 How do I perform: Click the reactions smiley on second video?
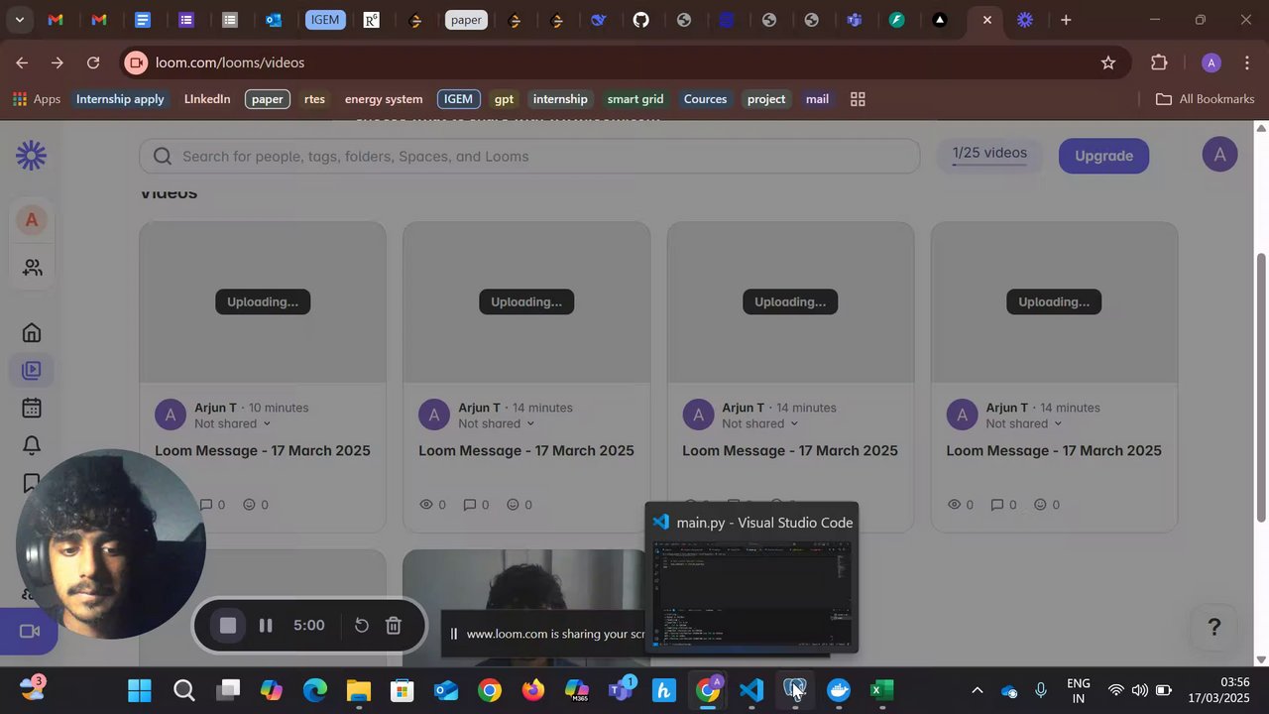coord(514,505)
